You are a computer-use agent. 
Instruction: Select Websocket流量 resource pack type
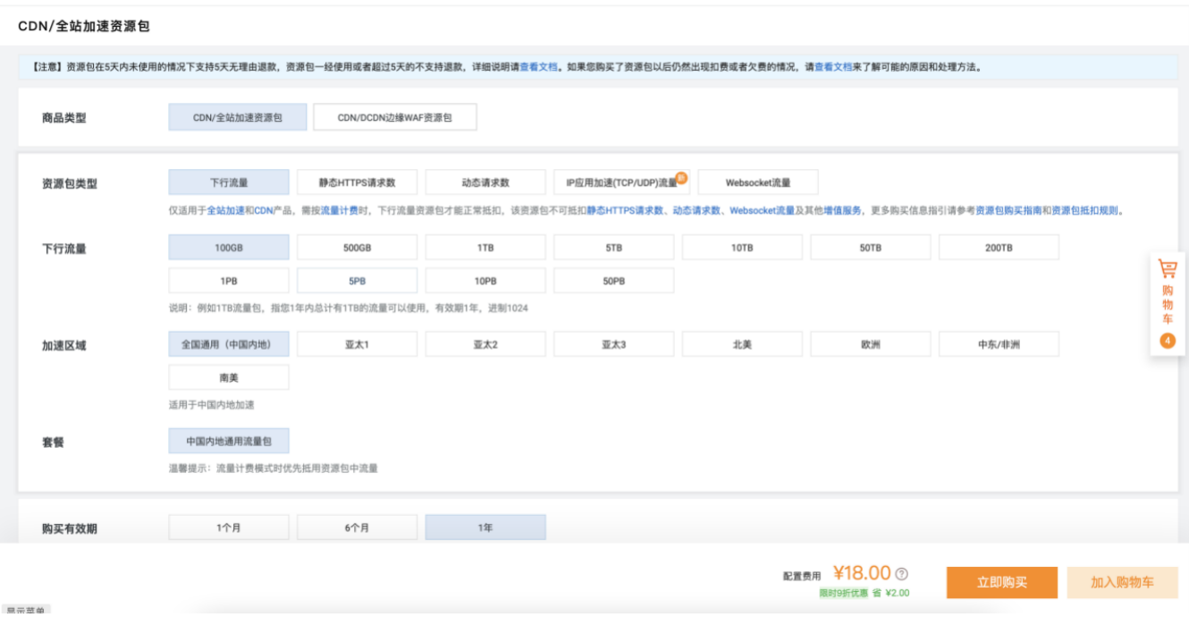point(760,182)
